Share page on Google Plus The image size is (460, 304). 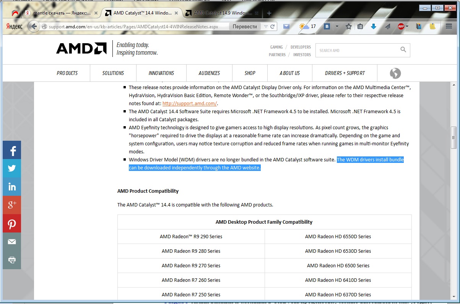tap(12, 205)
